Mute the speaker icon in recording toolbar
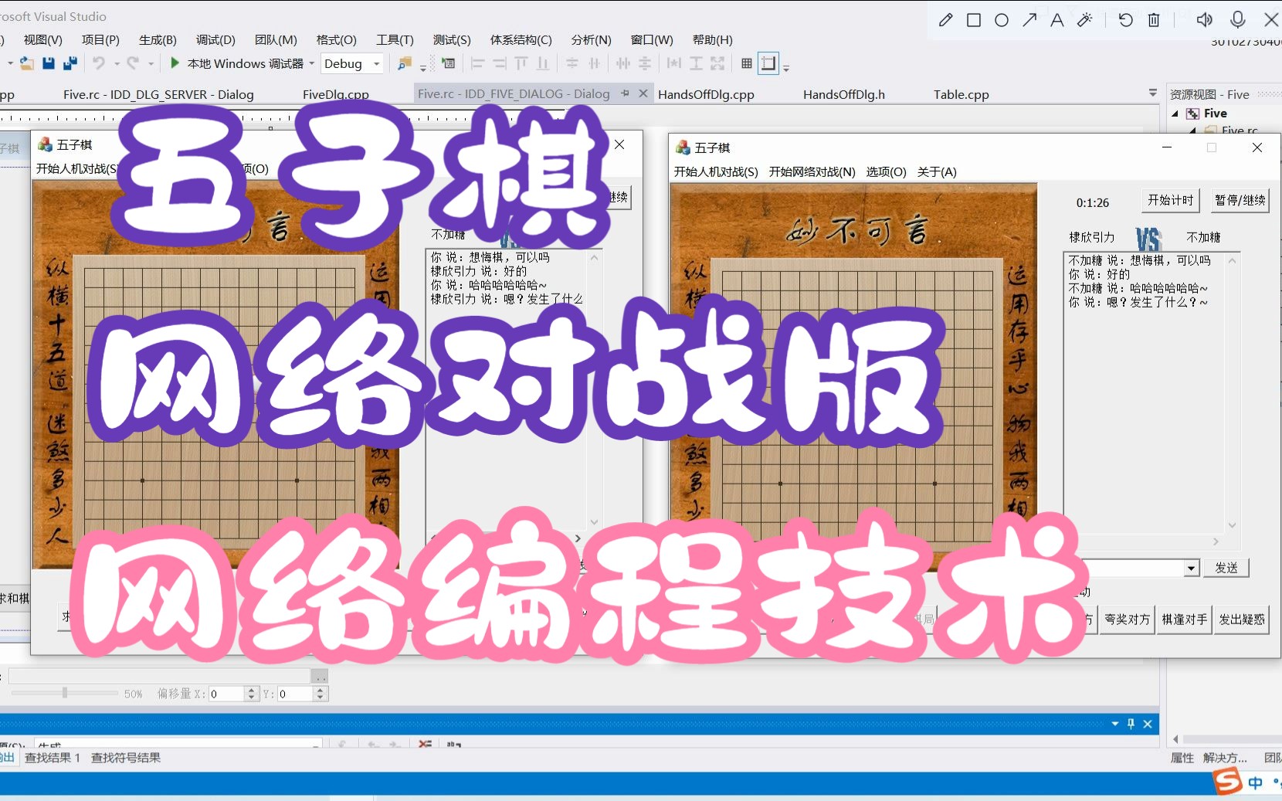 [x=1204, y=19]
